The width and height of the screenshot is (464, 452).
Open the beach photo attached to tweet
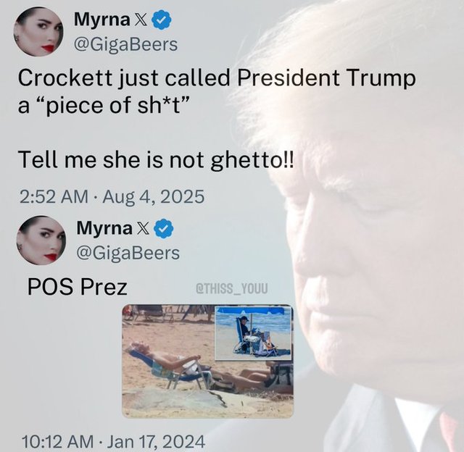point(208,361)
